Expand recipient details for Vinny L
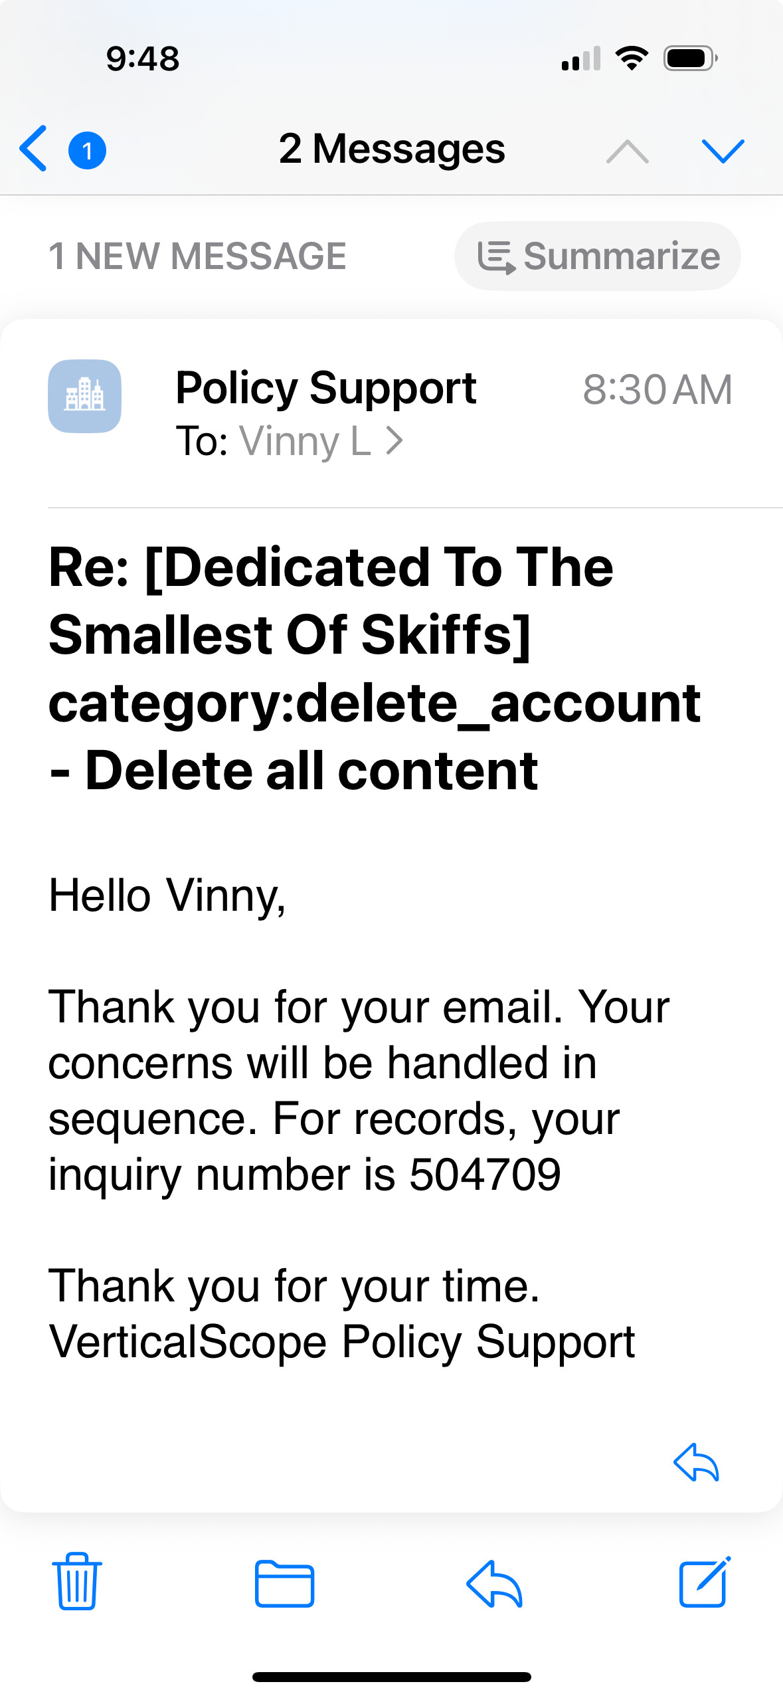Screen dimensions: 783x1698 click(305, 441)
